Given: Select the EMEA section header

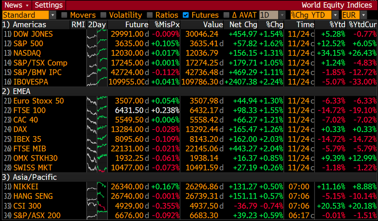Looking at the screenshot, I should [17, 91].
